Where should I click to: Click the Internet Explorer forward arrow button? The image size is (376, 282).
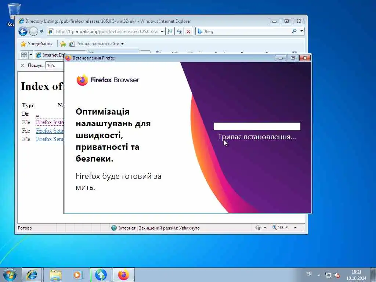(x=33, y=32)
